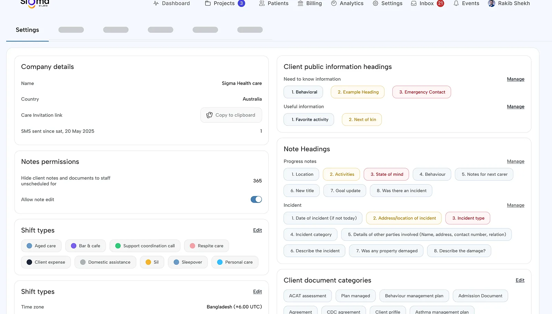Click the 1. Behavioral heading chip

pos(303,92)
